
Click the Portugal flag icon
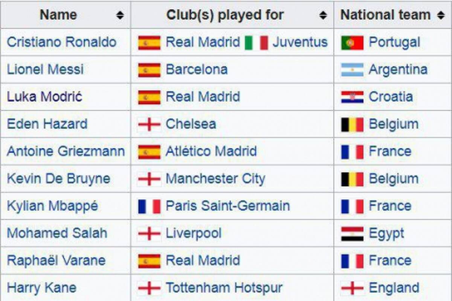352,43
